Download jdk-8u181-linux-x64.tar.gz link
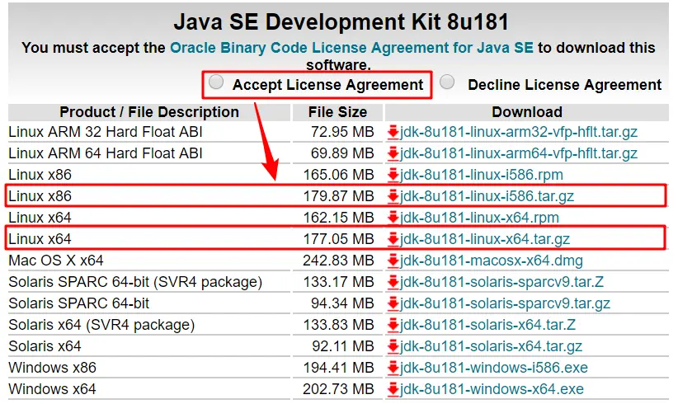 (x=485, y=239)
